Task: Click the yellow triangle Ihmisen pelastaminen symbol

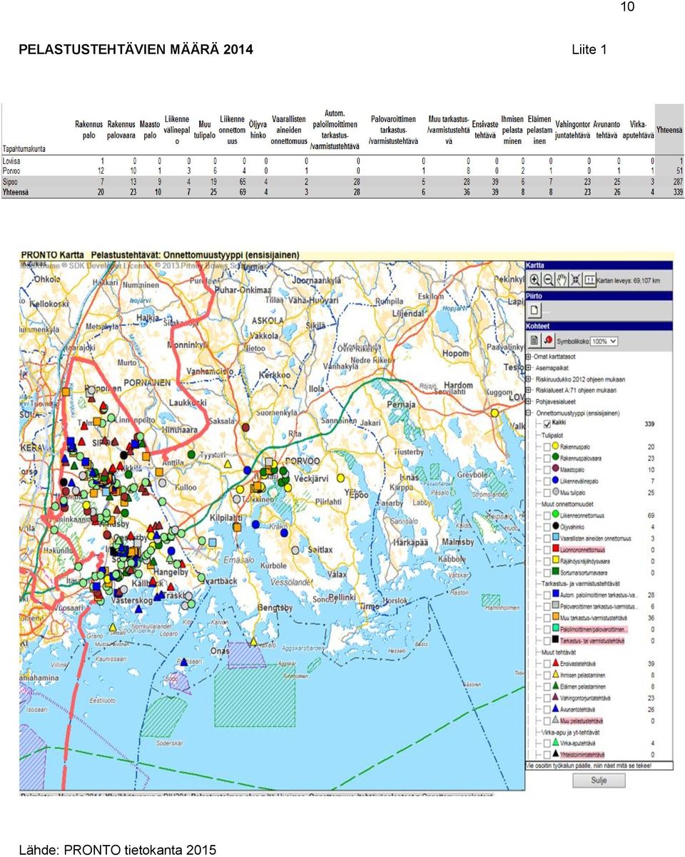Action: [555, 674]
